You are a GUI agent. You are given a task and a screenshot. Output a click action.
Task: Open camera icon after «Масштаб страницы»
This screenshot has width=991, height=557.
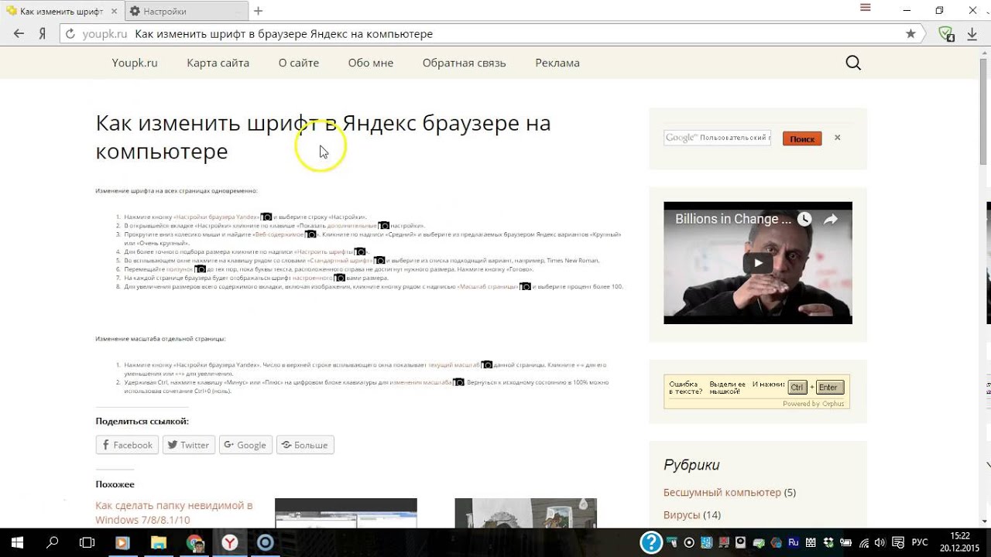pos(525,287)
